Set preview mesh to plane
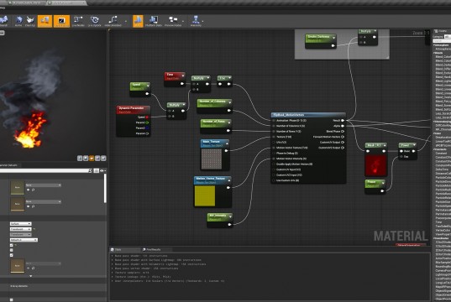This screenshot has height=302, width=451. coord(92,159)
